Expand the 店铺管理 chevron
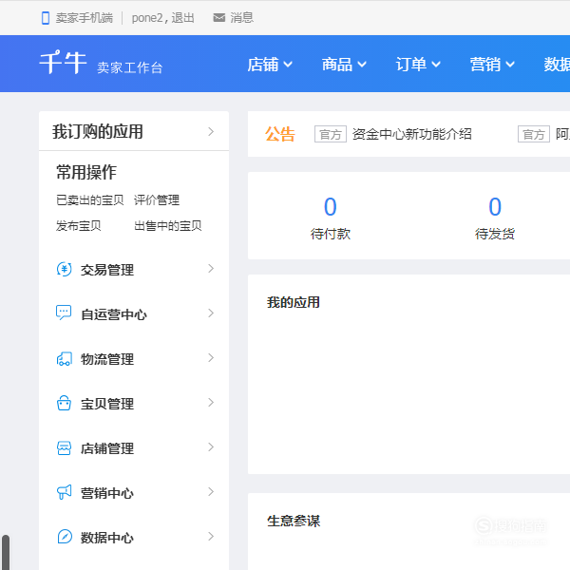This screenshot has height=570, width=570. [x=211, y=447]
